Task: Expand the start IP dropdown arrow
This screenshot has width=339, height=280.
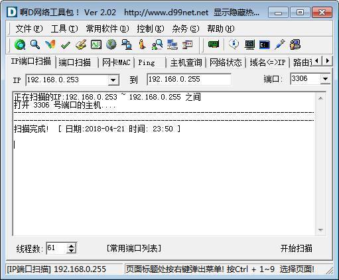Action: (113, 80)
